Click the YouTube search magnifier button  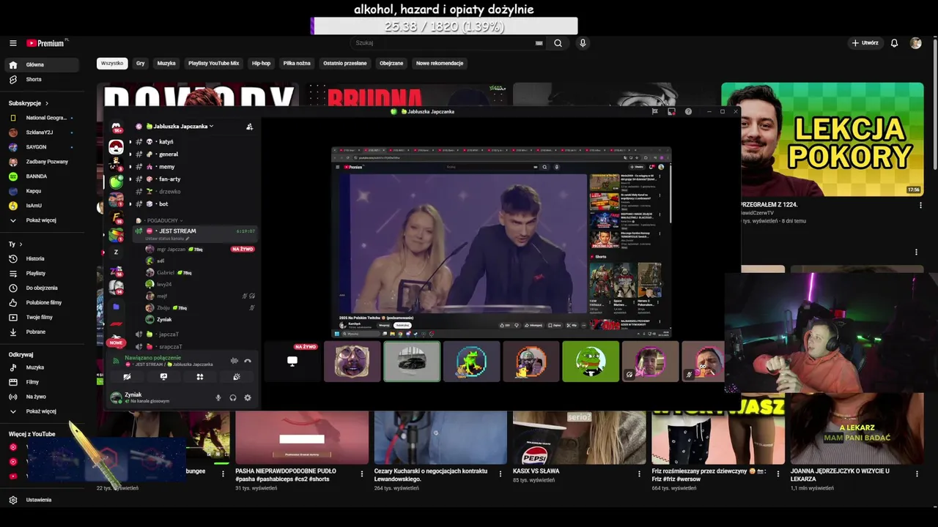[x=558, y=43]
